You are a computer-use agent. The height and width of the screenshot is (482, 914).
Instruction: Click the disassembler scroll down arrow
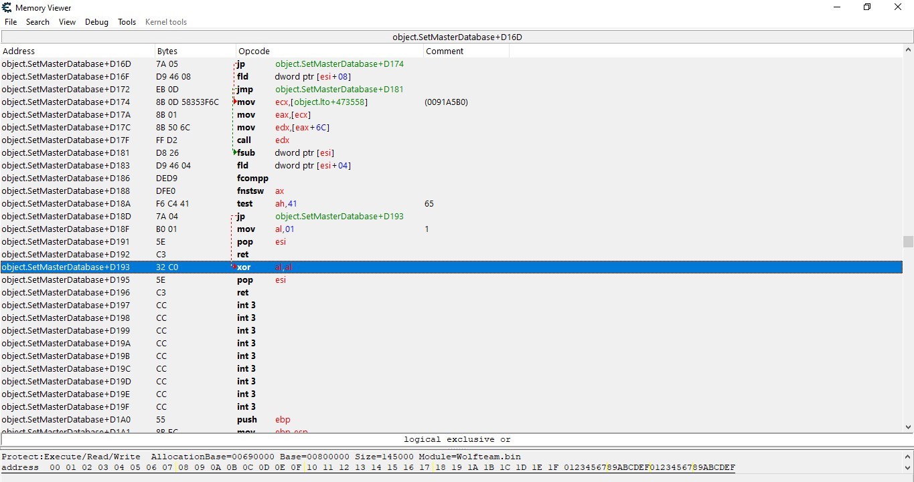[908, 427]
